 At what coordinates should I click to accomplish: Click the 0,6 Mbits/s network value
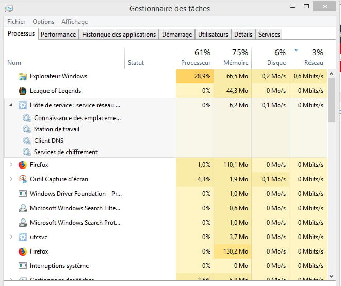click(x=308, y=76)
